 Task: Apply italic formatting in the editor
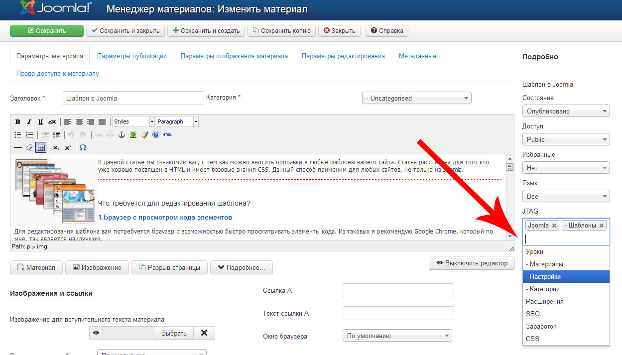29,122
